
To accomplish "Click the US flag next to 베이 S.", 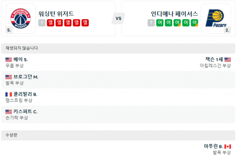I will pos(9,60).
